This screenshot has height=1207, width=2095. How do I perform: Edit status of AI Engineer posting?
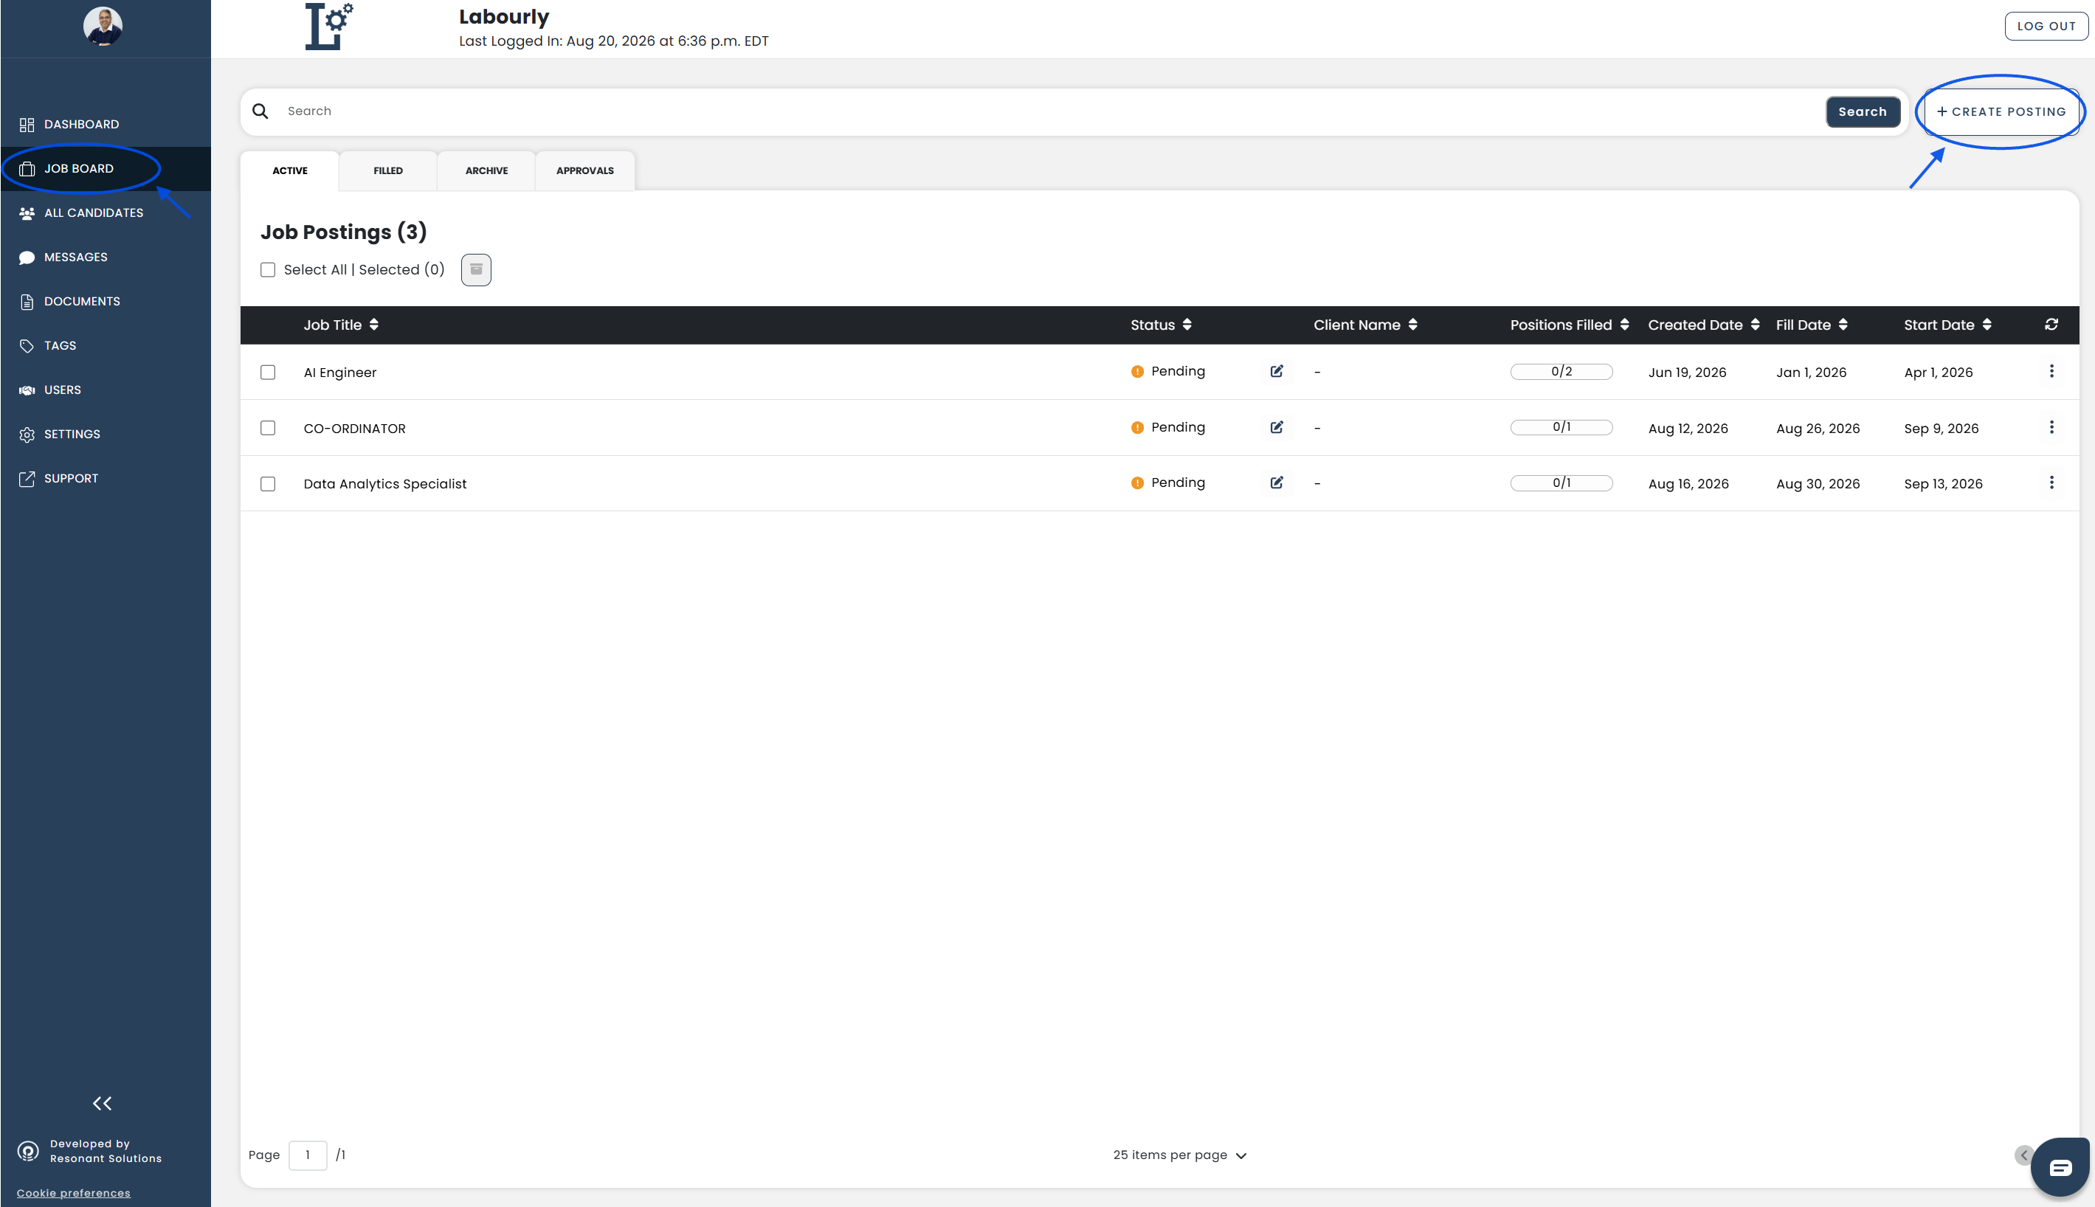pyautogui.click(x=1277, y=371)
